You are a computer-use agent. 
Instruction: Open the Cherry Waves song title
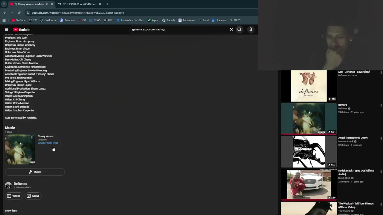coord(45,136)
